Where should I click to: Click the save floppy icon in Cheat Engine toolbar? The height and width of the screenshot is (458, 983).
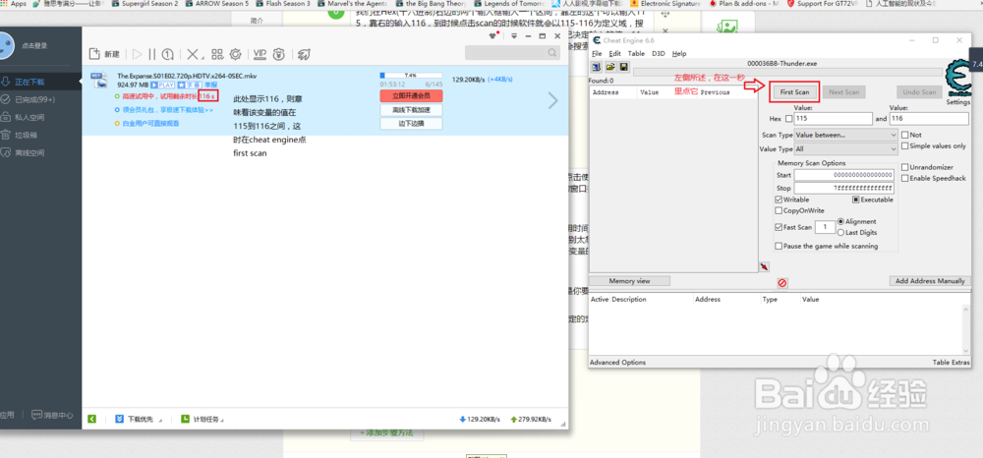pyautogui.click(x=624, y=67)
